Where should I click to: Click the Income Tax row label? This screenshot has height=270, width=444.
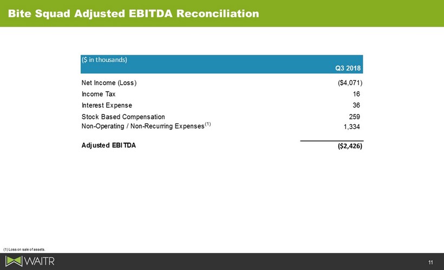(x=99, y=94)
